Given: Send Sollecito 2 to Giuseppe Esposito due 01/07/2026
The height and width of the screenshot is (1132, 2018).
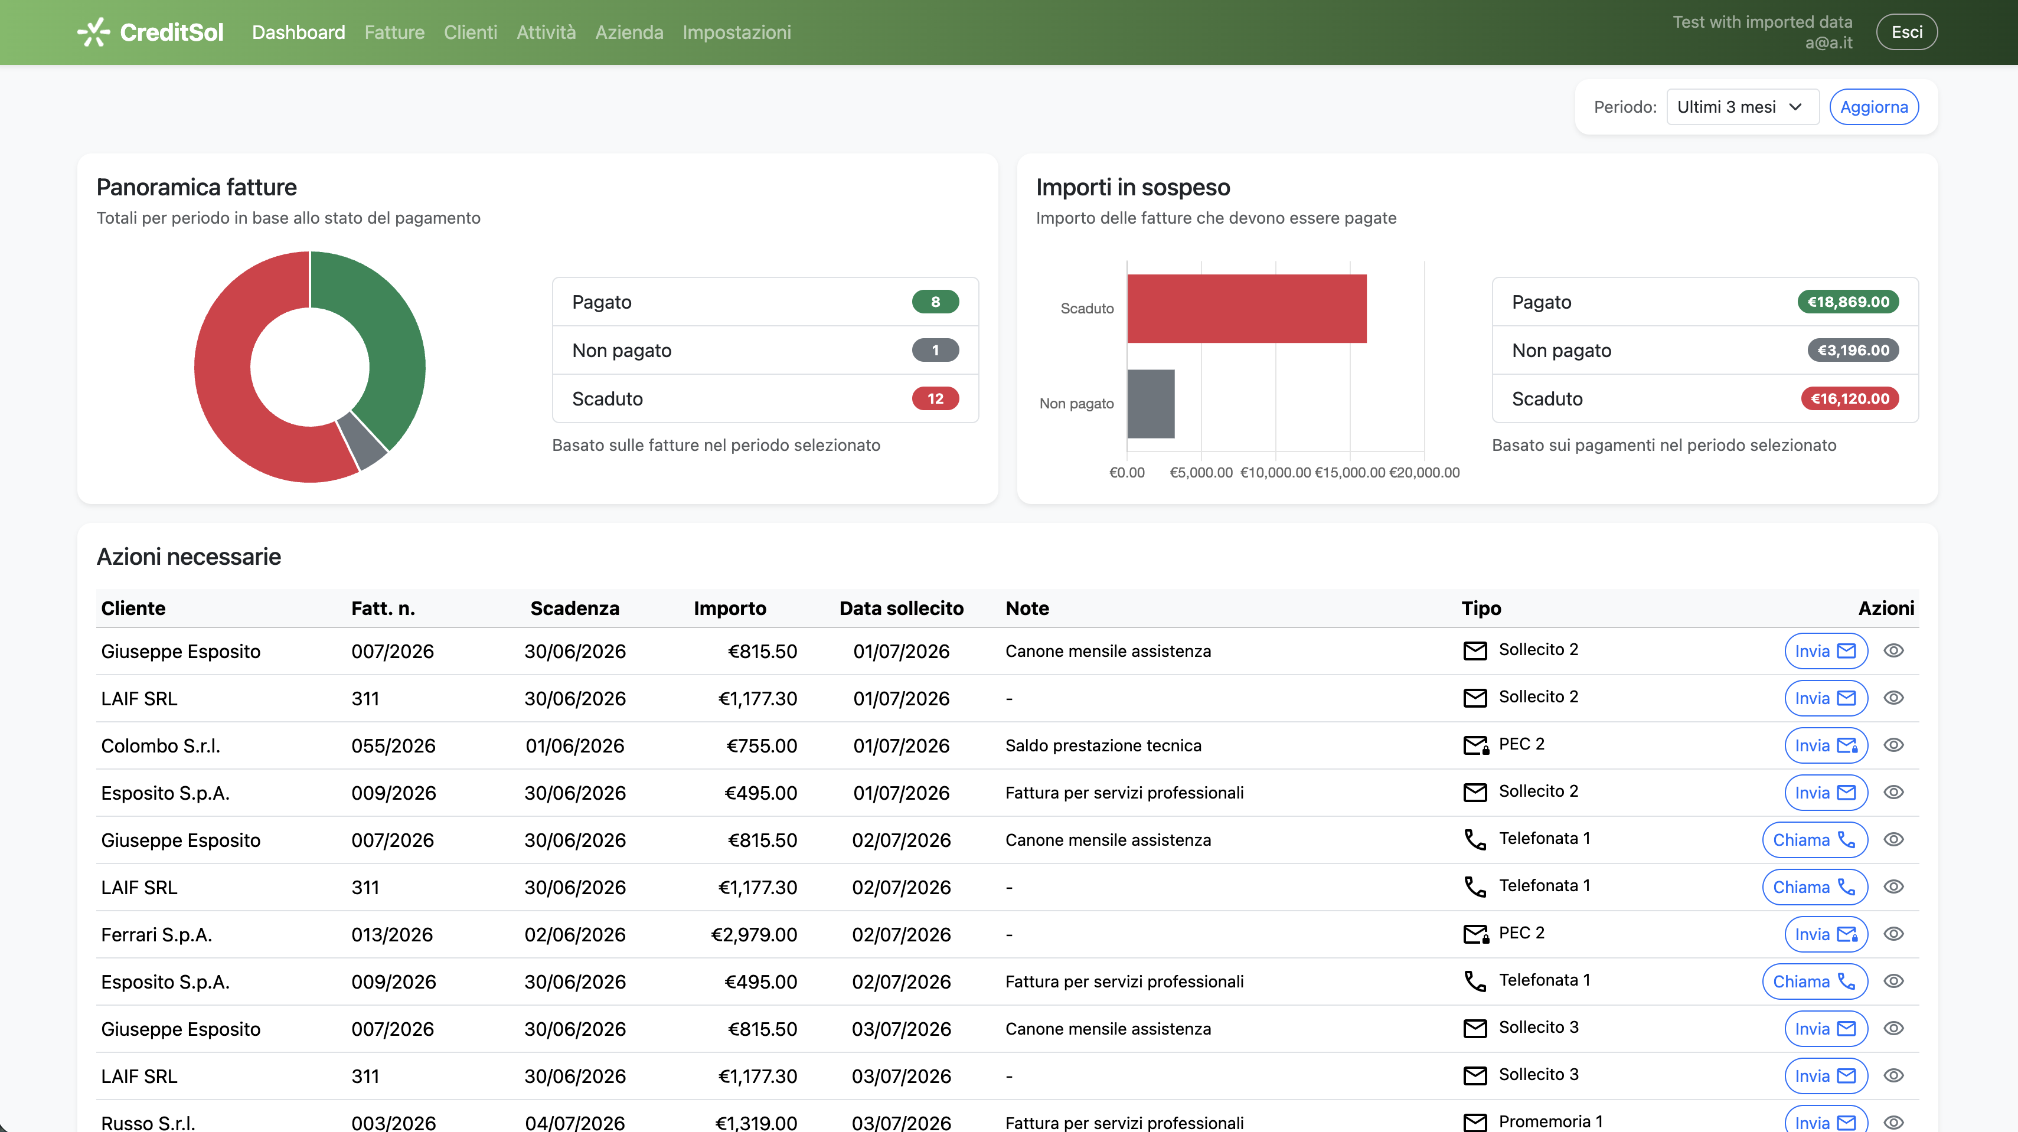Looking at the screenshot, I should click(x=1826, y=650).
